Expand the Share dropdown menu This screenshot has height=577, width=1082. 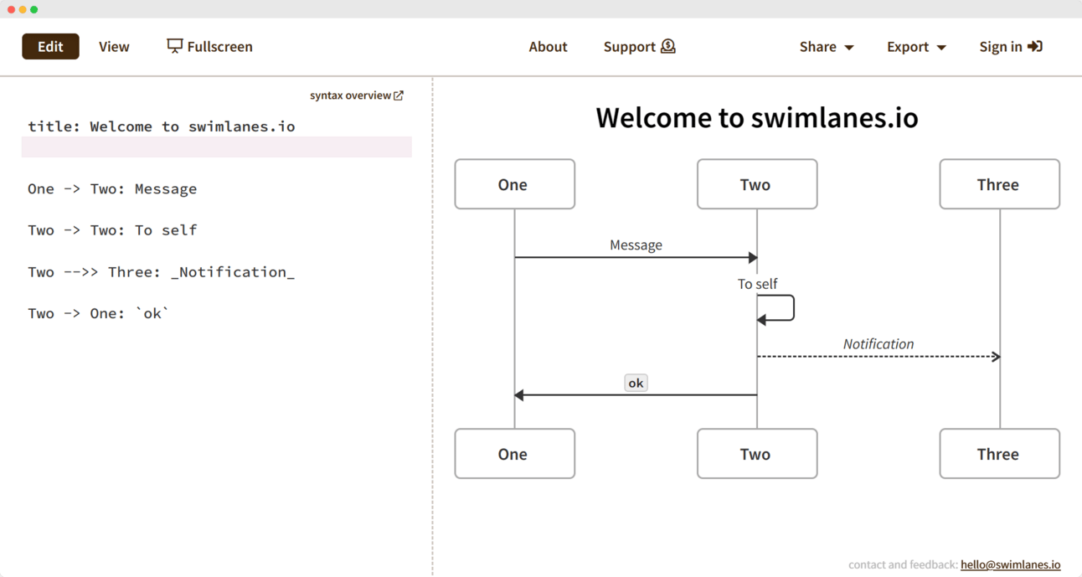click(827, 47)
